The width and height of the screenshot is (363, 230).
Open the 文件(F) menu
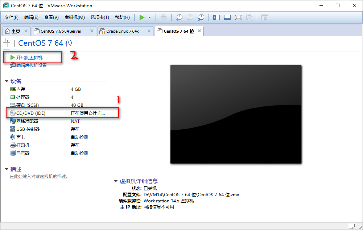click(x=12, y=17)
